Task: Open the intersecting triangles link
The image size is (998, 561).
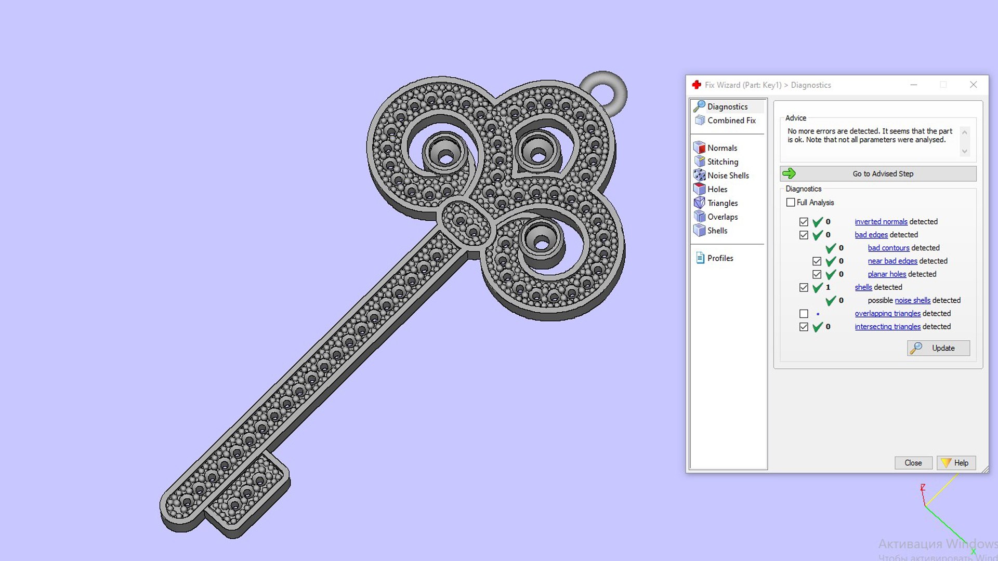Action: (x=887, y=327)
